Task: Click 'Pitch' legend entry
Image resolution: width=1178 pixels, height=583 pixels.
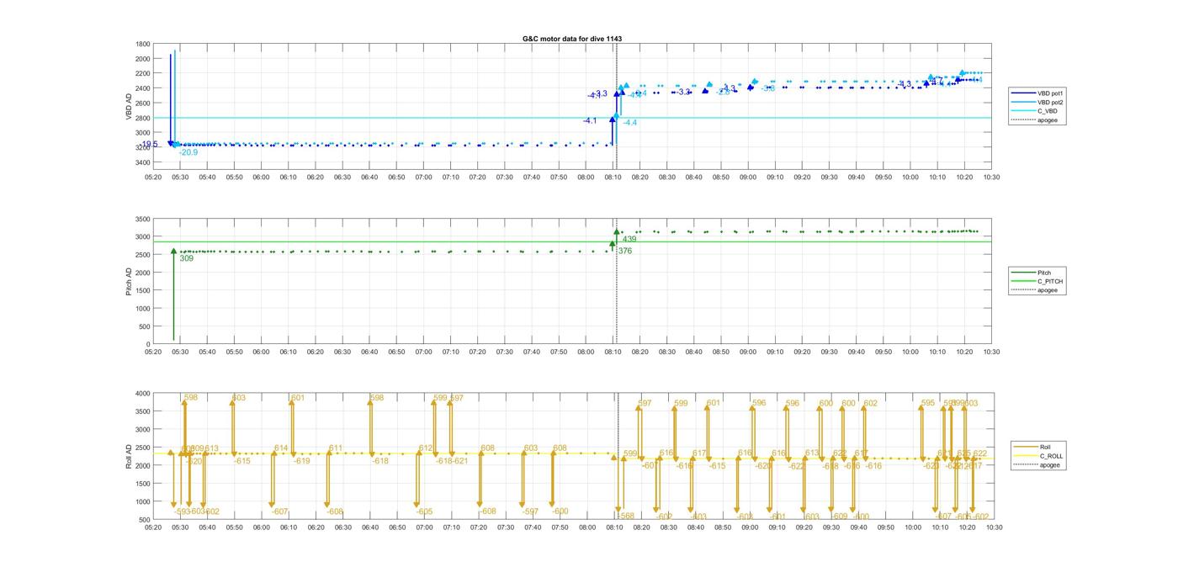Action: (1044, 273)
